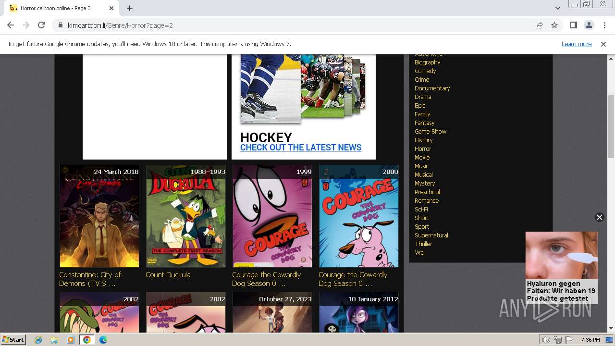
Task: Select the Sport genre
Action: [422, 226]
